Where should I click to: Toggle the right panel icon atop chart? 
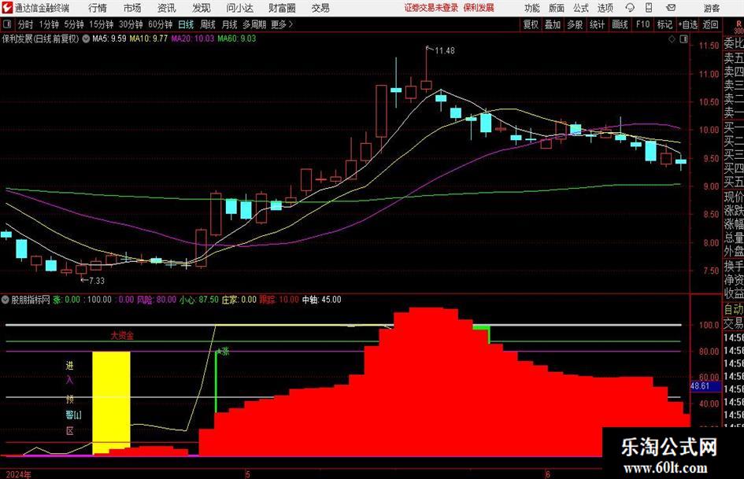[x=683, y=39]
